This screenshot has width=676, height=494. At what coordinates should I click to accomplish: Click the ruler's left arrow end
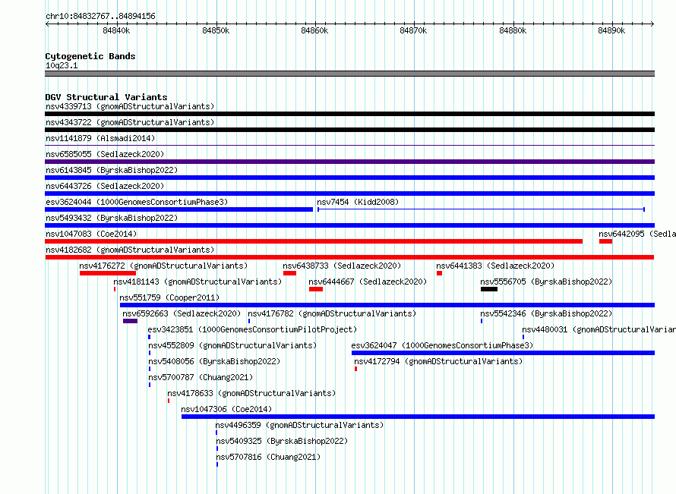pos(47,24)
